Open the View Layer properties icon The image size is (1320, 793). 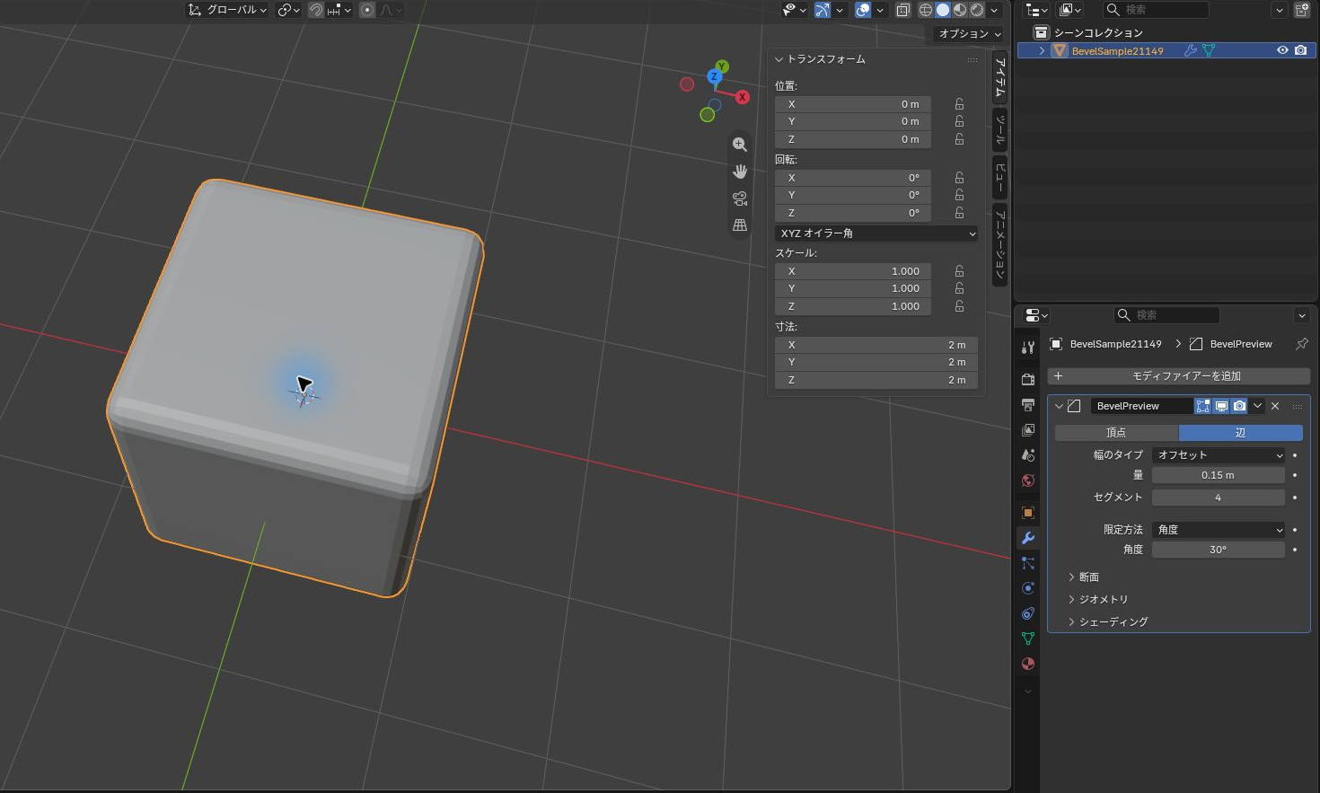(1028, 430)
